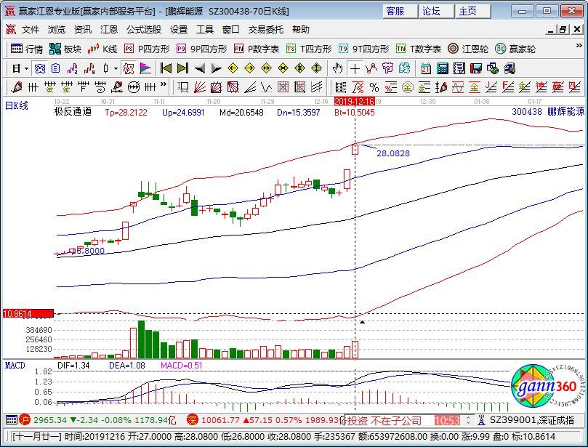This screenshot has width=588, height=447.
Task: Toggle the red map-shaped pressed icon
Action: [x=129, y=68]
